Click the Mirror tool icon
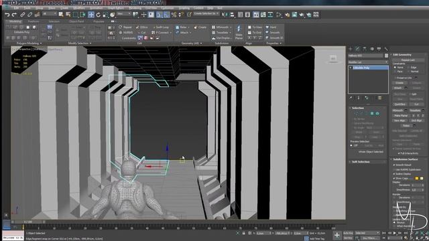The image size is (429, 241). tap(225, 15)
